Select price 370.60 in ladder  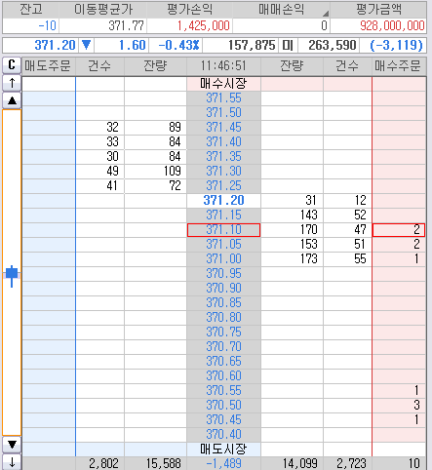(223, 376)
